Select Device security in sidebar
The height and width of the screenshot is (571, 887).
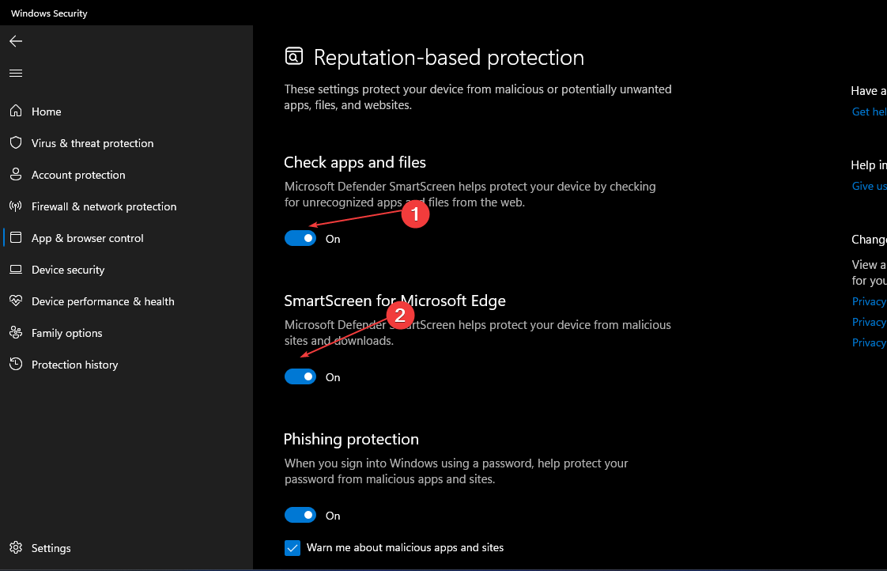coord(68,270)
